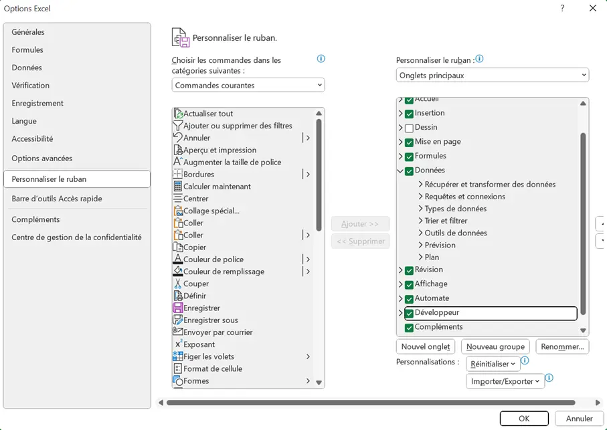Viewport: 607px width, 430px height.
Task: Open Barre d'outils Accès rapide
Action: point(77,199)
